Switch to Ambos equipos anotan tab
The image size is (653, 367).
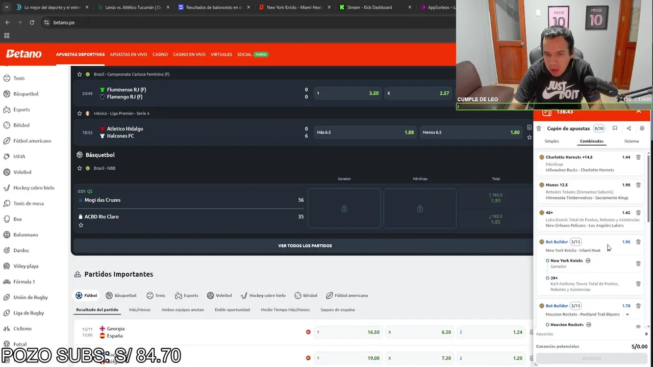pos(183,310)
